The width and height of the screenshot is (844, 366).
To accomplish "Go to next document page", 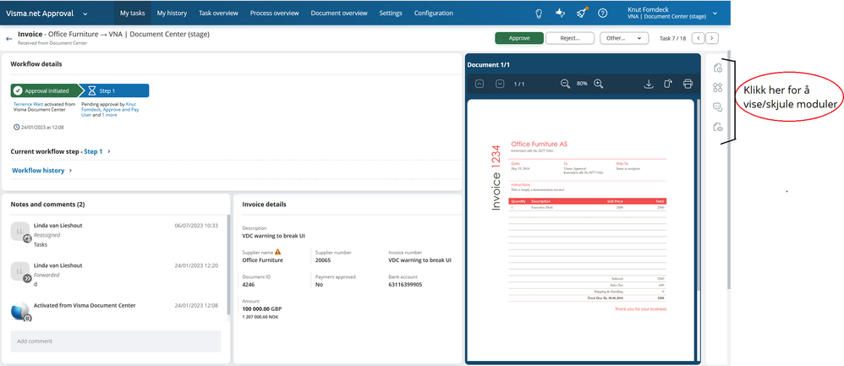I will 500,84.
